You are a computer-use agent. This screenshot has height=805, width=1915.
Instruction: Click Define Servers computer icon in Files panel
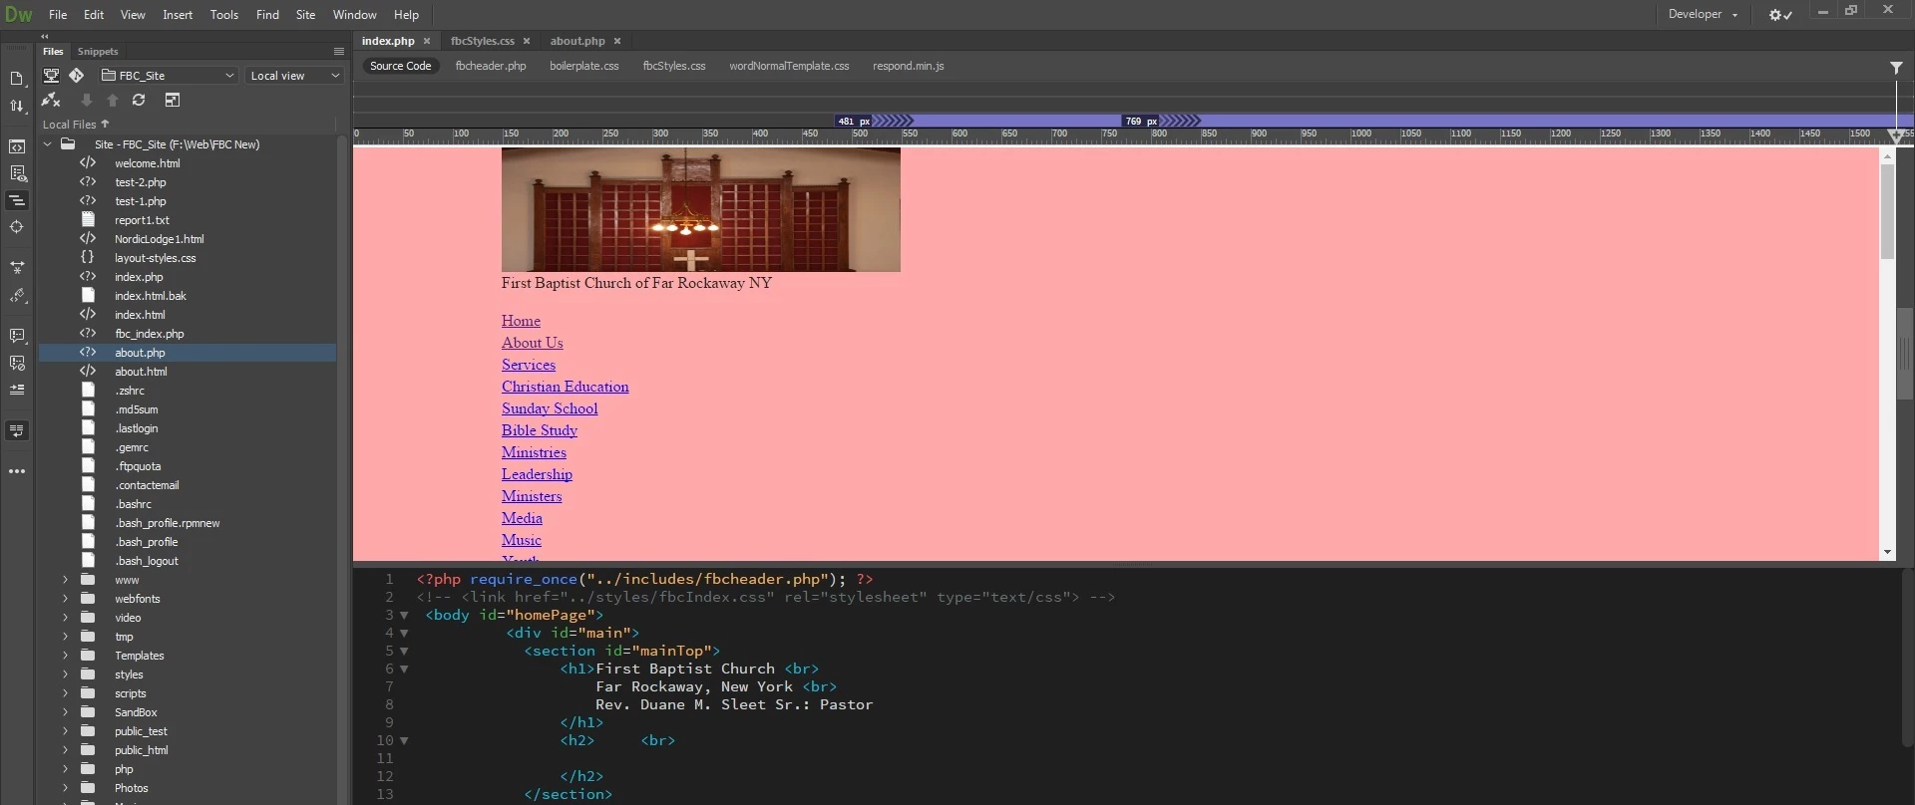(x=51, y=76)
